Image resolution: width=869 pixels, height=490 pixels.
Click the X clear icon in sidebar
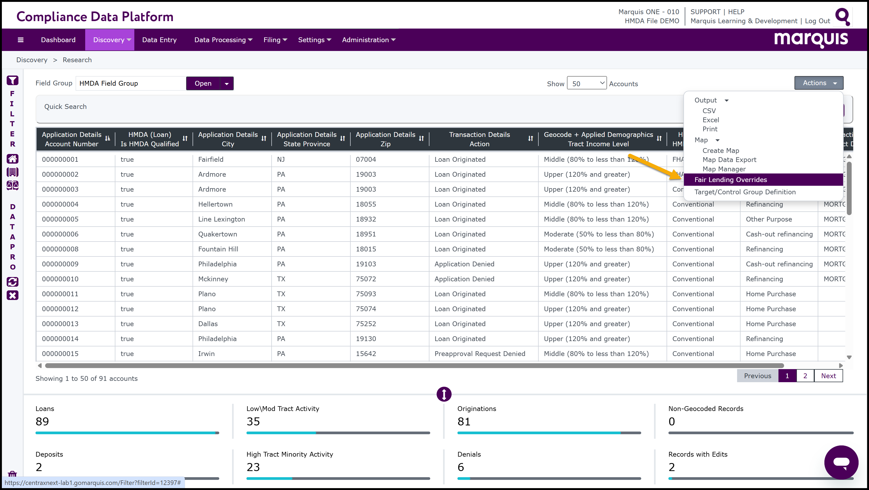click(13, 295)
